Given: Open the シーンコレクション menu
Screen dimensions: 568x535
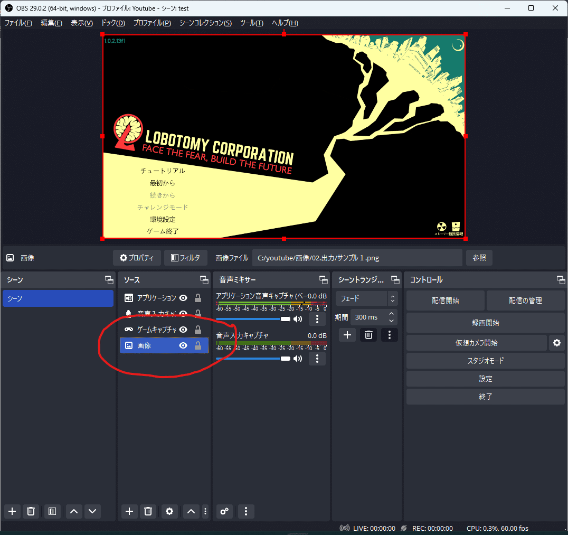Looking at the screenshot, I should point(205,23).
